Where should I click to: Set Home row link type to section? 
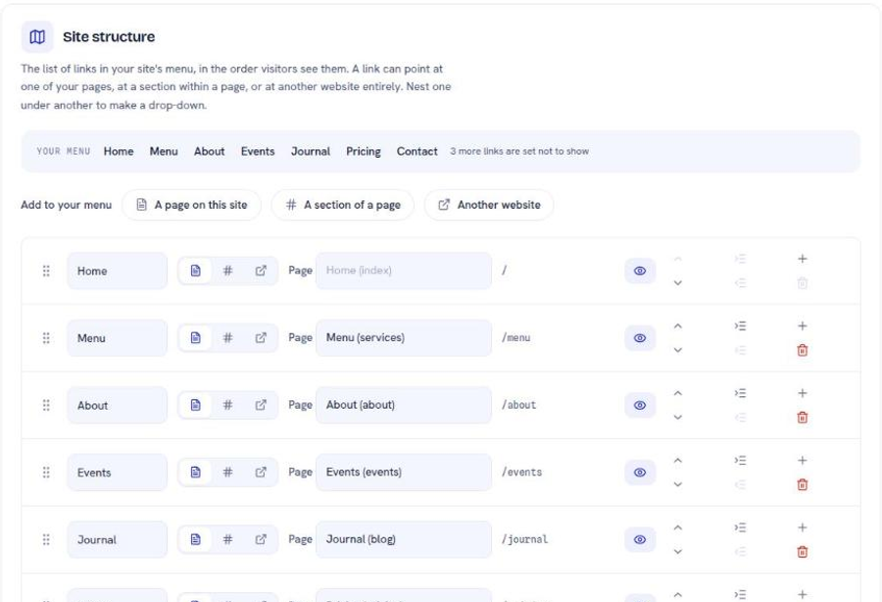(227, 271)
